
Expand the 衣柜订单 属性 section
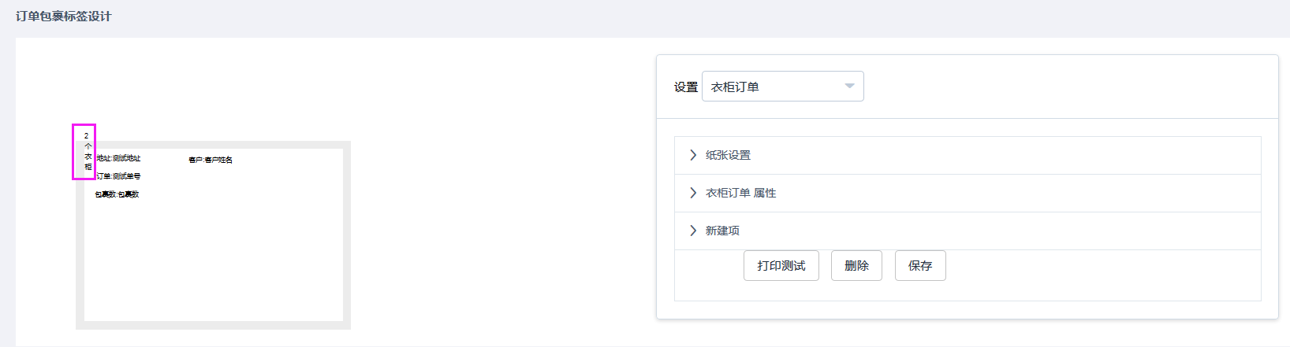(x=967, y=193)
